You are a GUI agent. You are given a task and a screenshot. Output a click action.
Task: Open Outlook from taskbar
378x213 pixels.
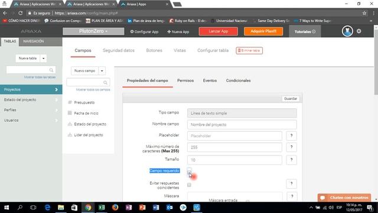point(170,208)
